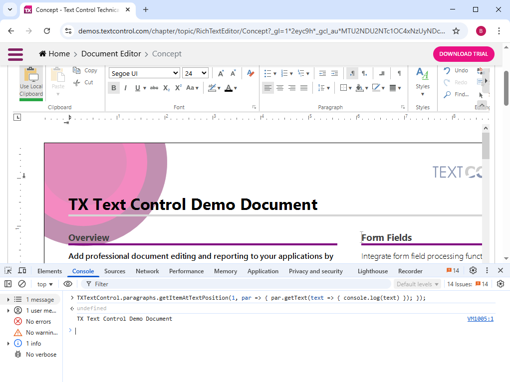Open the hamburger menu icon

click(15, 54)
